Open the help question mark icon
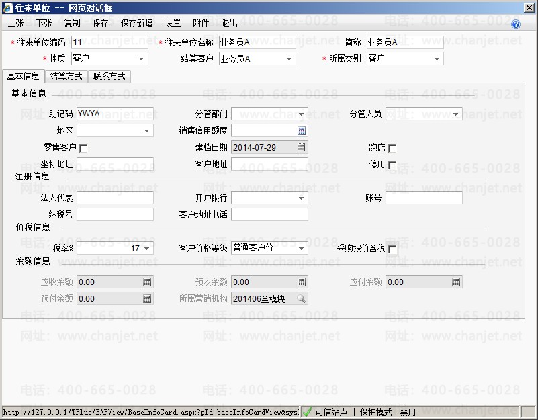This screenshot has width=538, height=420. coord(515,24)
